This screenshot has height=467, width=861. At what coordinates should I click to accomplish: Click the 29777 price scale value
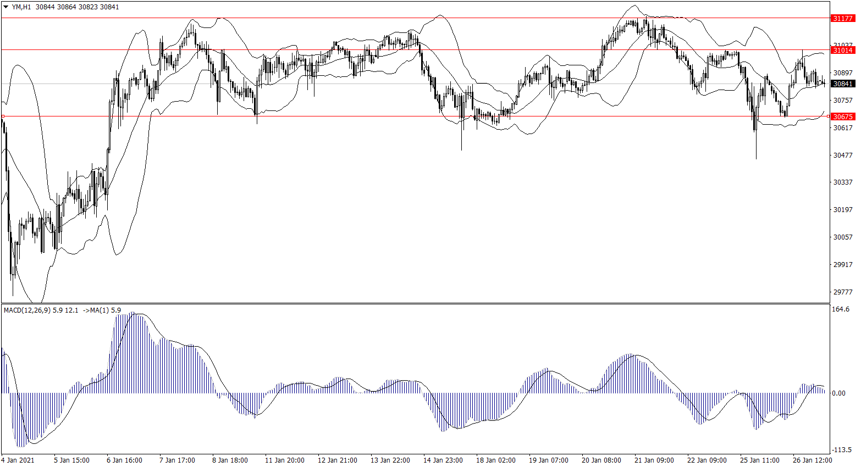coord(842,292)
